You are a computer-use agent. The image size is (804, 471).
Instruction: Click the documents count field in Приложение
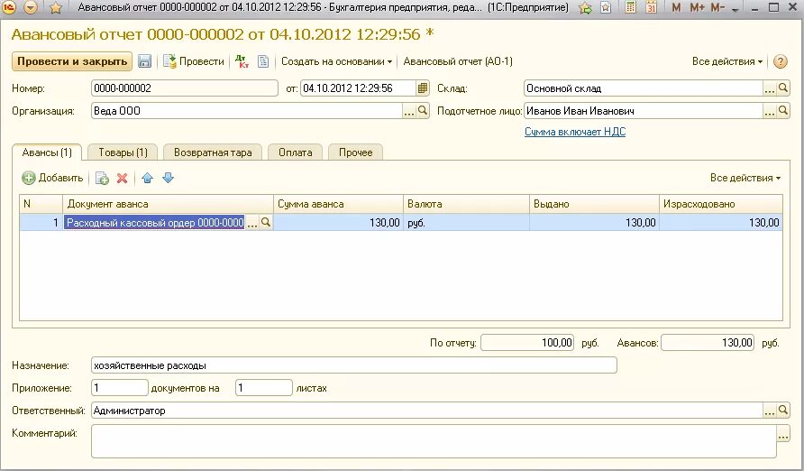120,388
